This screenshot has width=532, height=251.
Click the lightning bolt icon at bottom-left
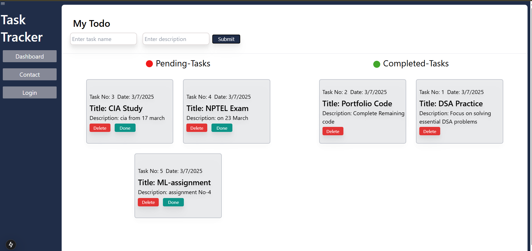tap(11, 245)
